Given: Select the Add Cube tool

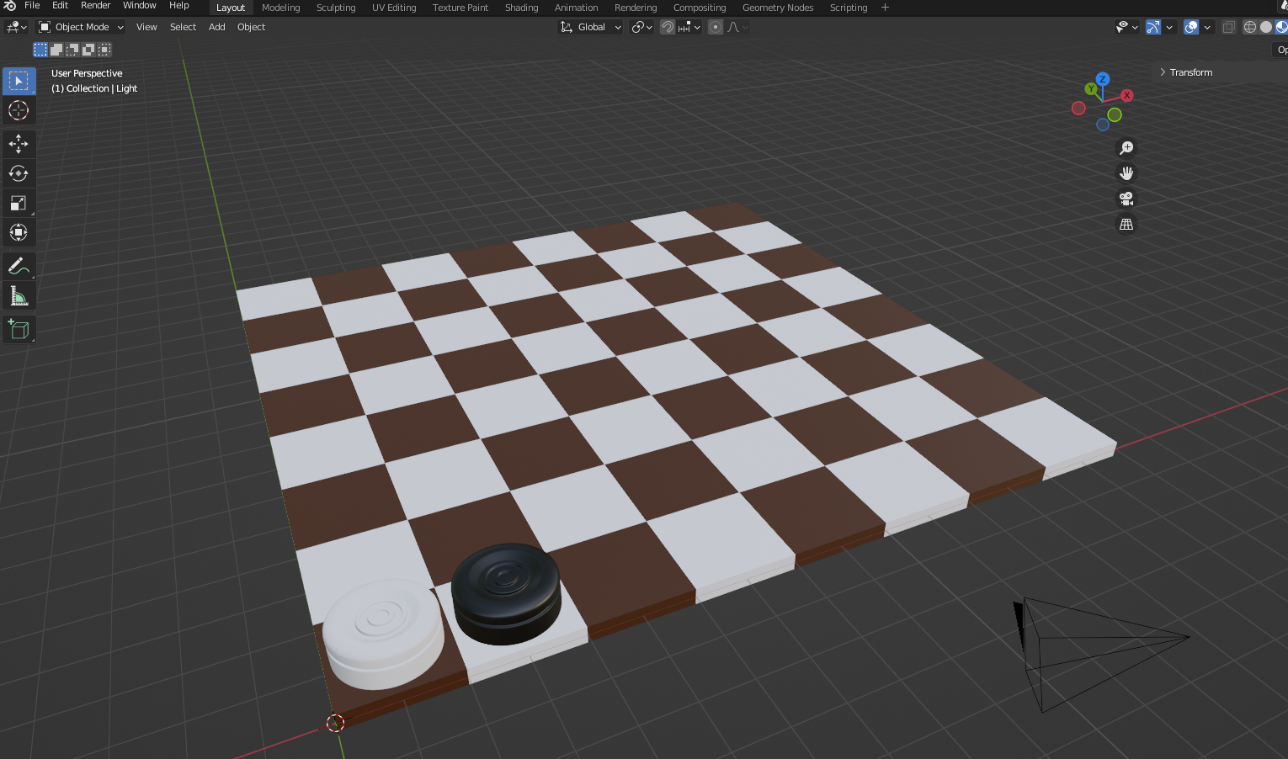Looking at the screenshot, I should (x=19, y=330).
